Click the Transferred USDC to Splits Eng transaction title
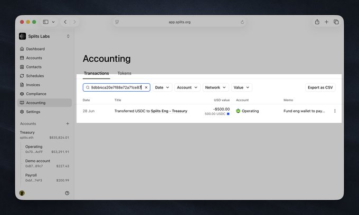This screenshot has height=215, width=359. 151,111
